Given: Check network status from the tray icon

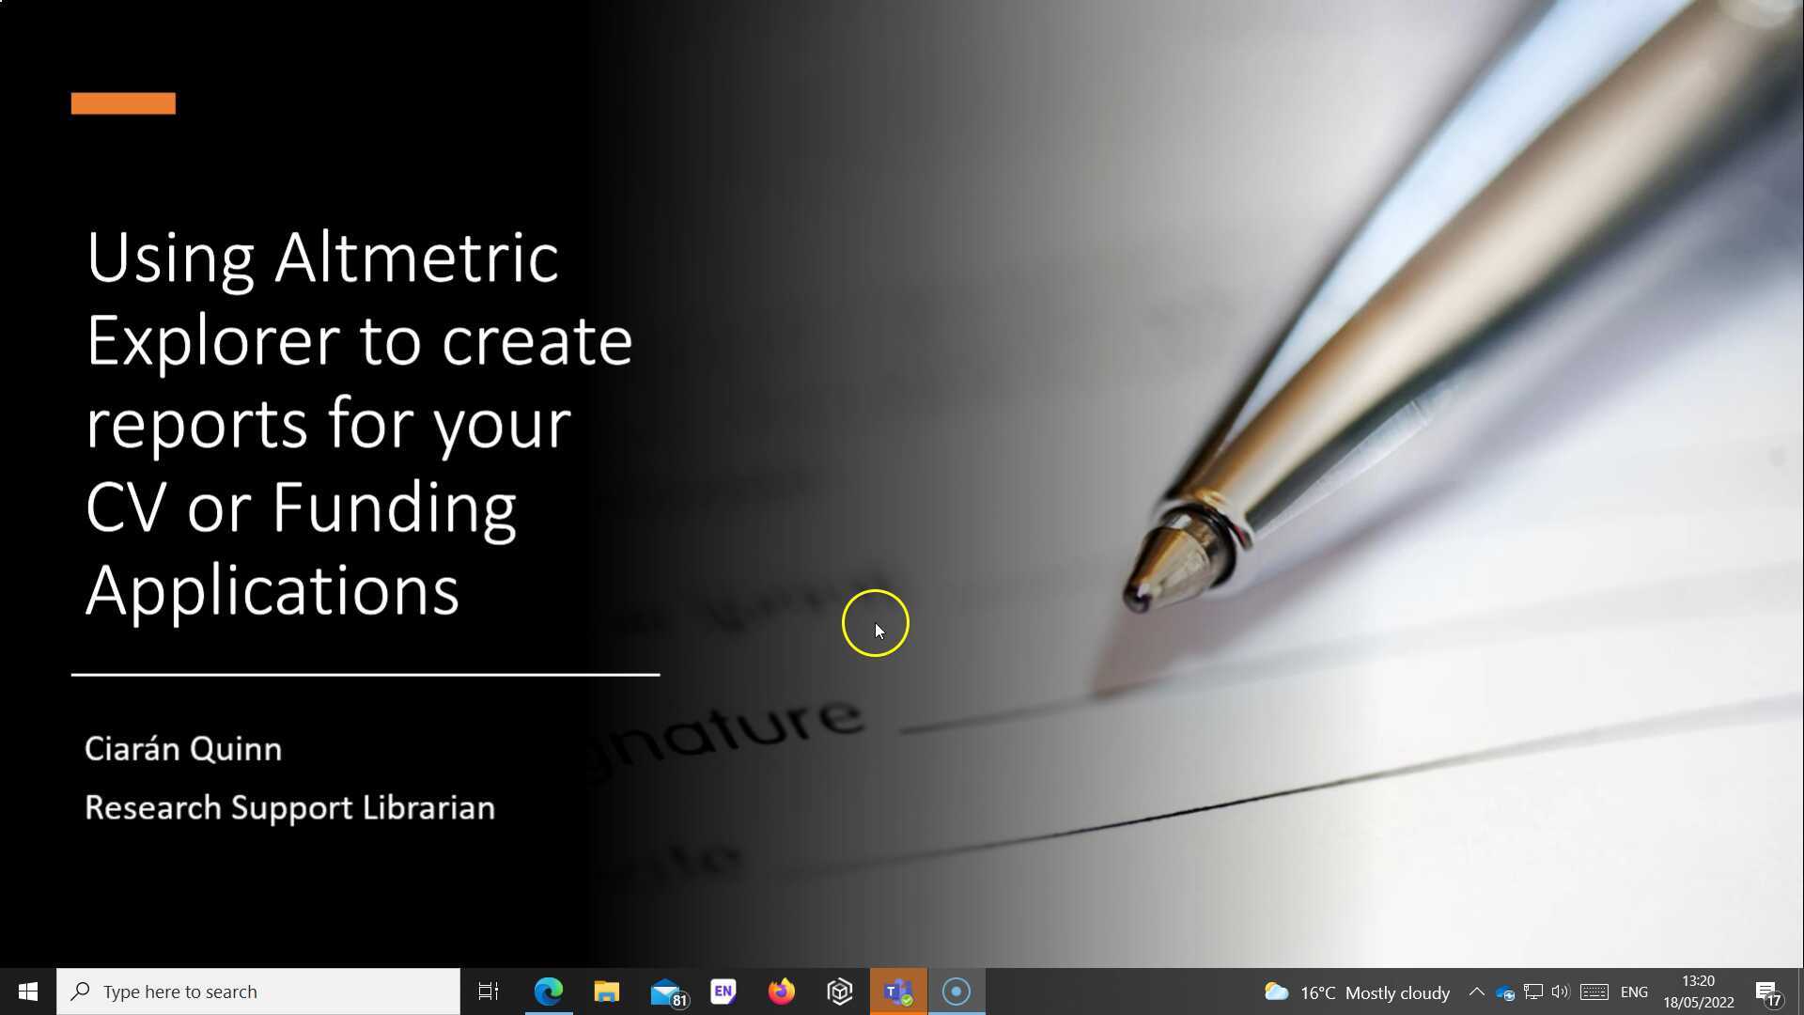Looking at the screenshot, I should click(1533, 992).
